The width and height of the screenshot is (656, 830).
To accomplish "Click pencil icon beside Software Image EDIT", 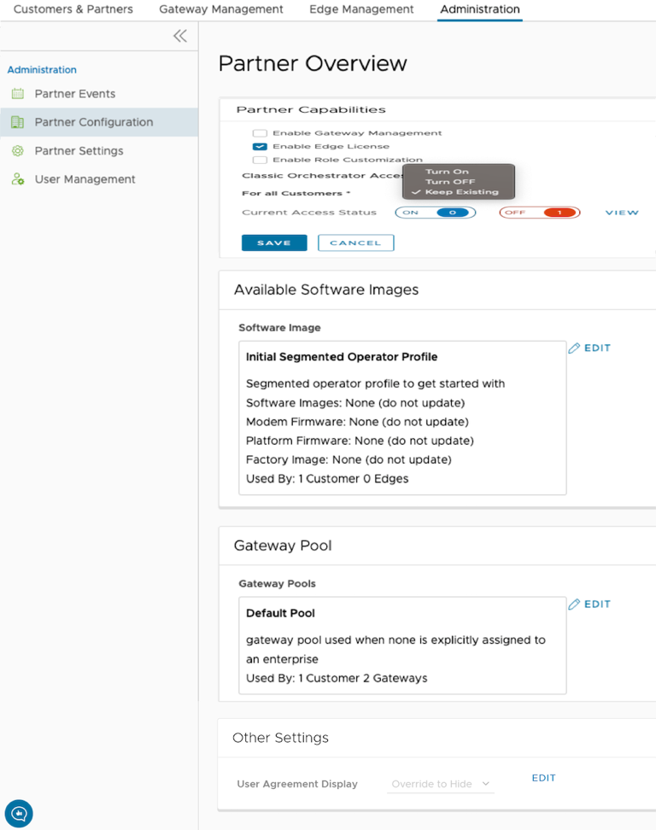I will point(574,348).
